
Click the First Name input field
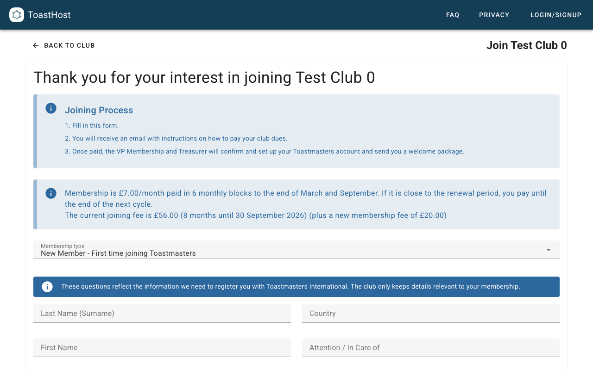[162, 347]
